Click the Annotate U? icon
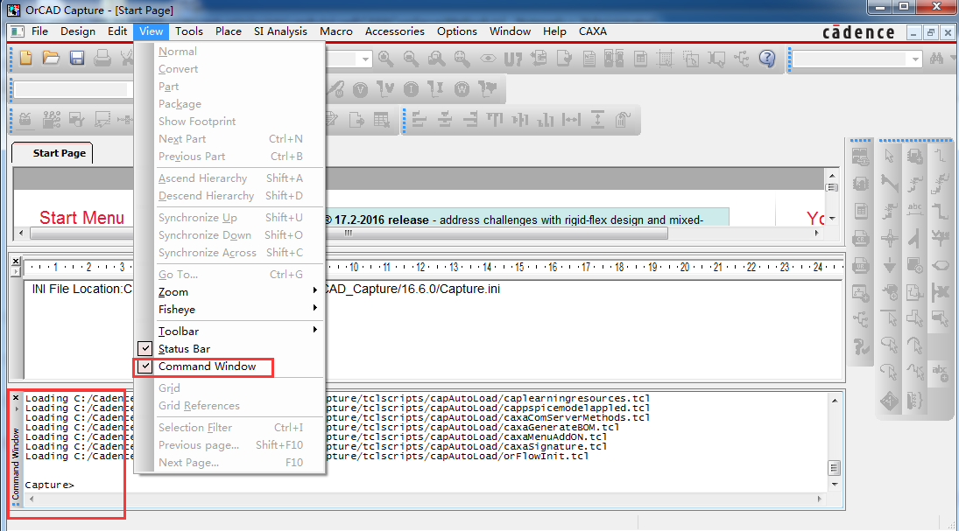Viewport: 959px width, 531px height. click(512, 59)
